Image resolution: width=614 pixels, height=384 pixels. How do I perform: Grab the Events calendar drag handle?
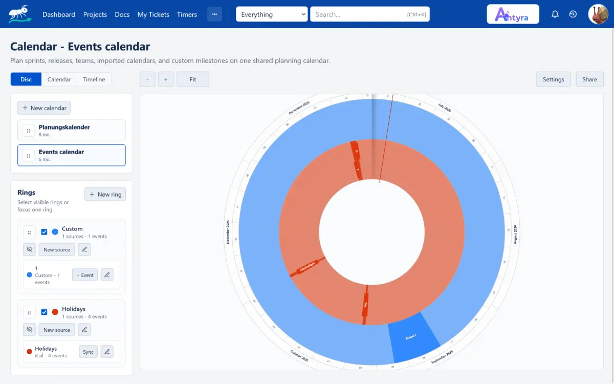pyautogui.click(x=29, y=156)
